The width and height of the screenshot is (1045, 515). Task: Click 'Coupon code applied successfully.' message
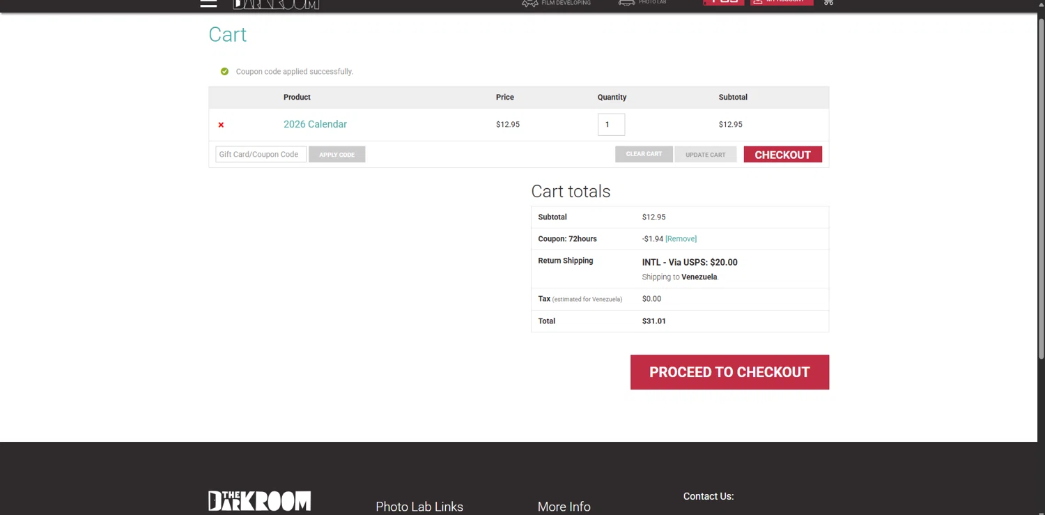click(295, 72)
